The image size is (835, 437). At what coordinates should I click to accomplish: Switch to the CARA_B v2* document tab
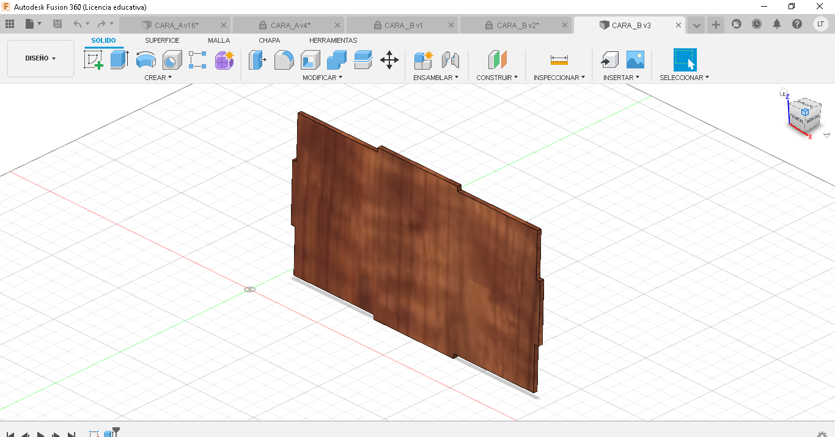[517, 25]
